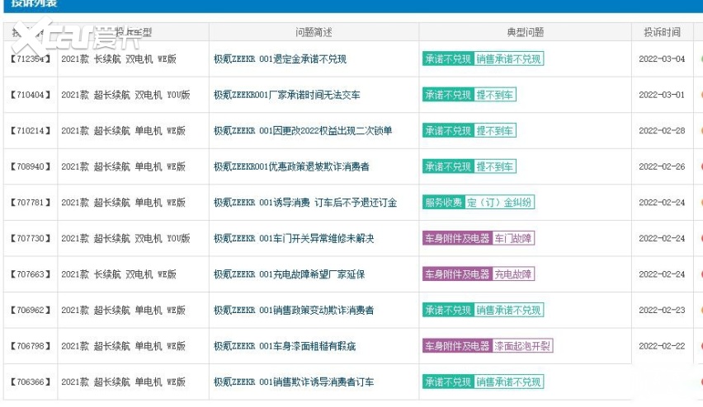Click complaint ID 【707781】
The width and height of the screenshot is (703, 407).
(30, 203)
